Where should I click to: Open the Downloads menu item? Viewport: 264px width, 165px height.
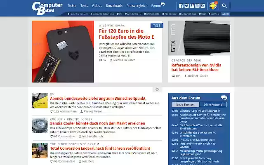click(114, 6)
